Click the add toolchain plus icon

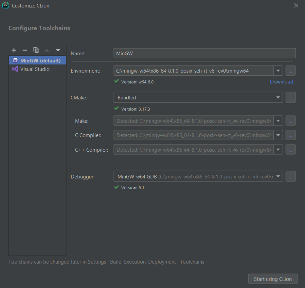pos(14,50)
